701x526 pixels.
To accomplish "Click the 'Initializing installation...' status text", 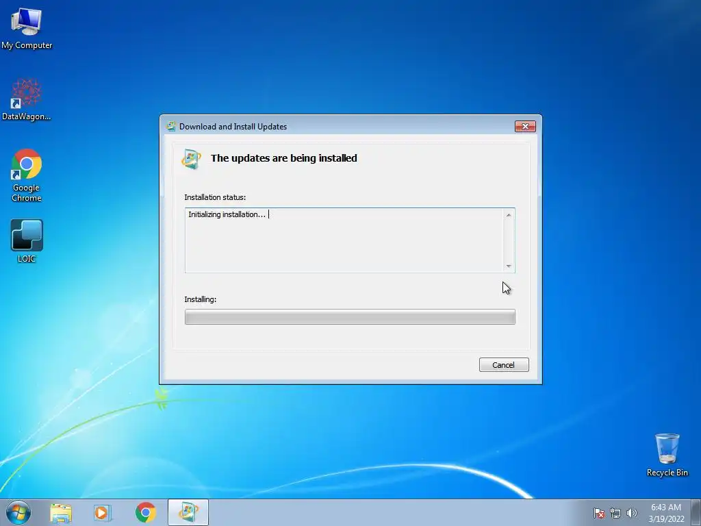I will pos(227,214).
